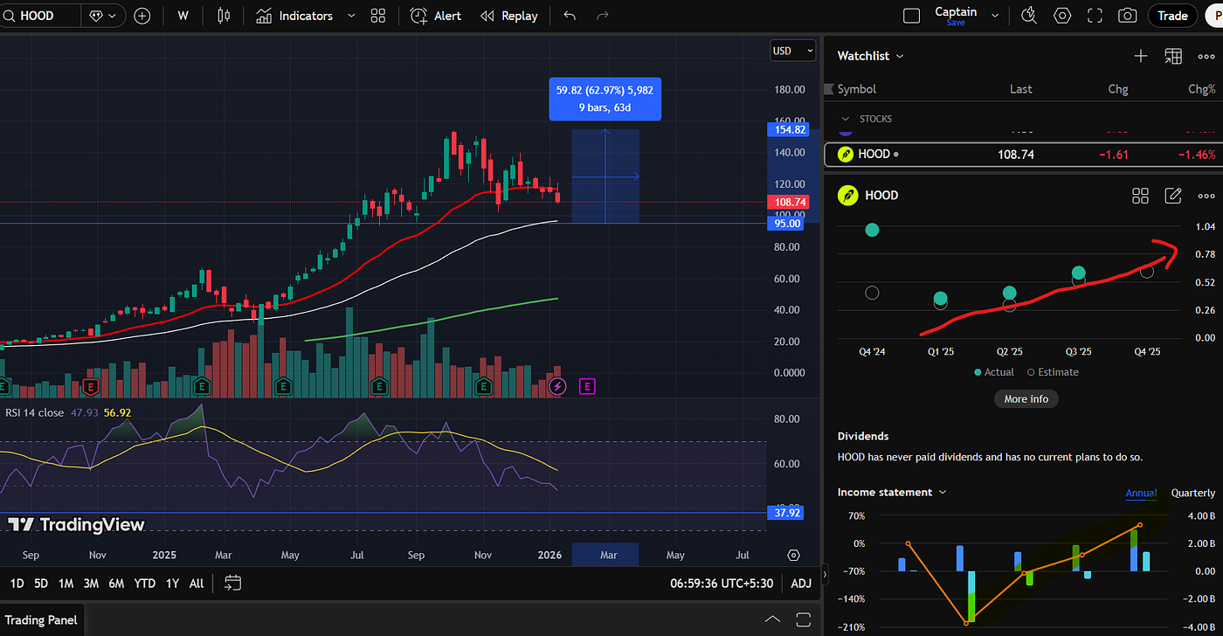1223x636 pixels.
Task: Start bar Replay mode
Action: [x=509, y=16]
